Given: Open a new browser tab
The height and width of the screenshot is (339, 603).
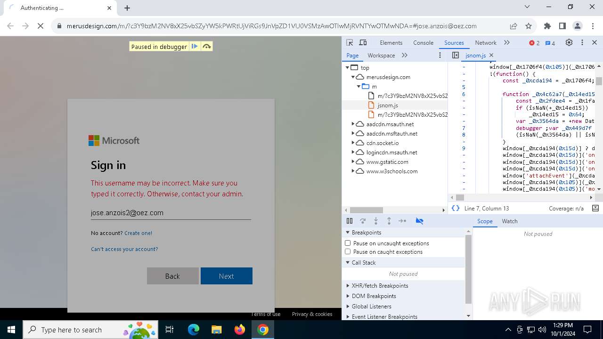Looking at the screenshot, I should tap(127, 8).
